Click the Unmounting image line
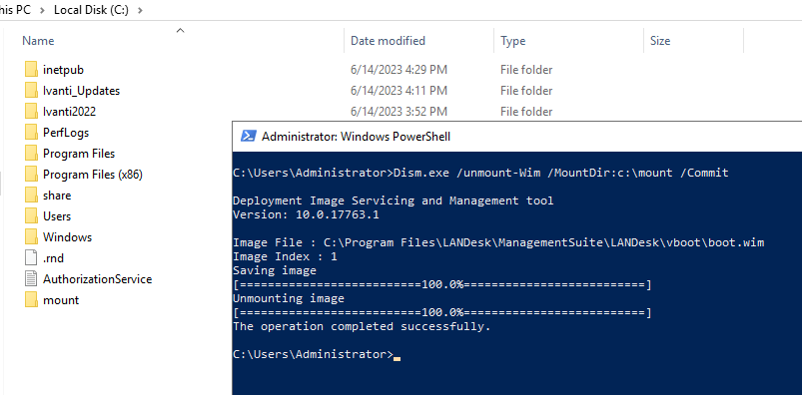 click(x=288, y=298)
